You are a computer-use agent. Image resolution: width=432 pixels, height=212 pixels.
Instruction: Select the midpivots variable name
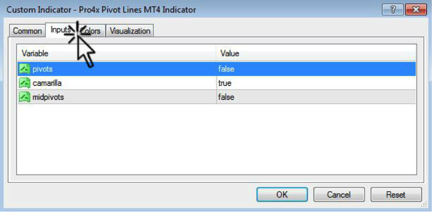point(48,97)
